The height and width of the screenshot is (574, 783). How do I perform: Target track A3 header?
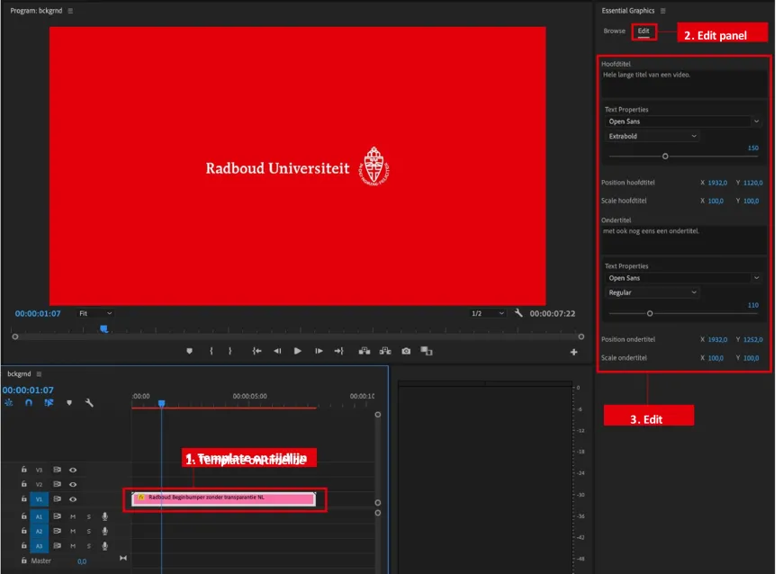point(39,546)
